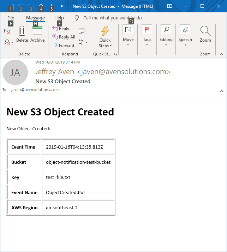Screen dimensions: 227x252
Task: Click the ObjectCreated:Put cell
Action: pos(78,192)
